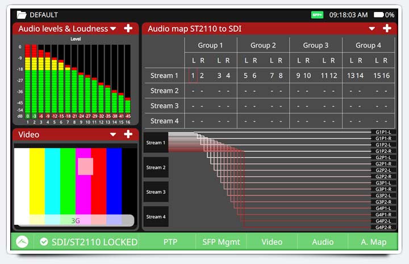
Task: Select Stream 1 channel 10 cell
Action: (307, 76)
